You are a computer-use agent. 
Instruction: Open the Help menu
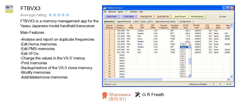[x=141, y=12]
